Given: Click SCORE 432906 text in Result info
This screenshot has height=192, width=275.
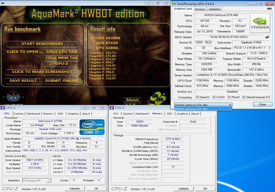Looking at the screenshot, I should click(x=106, y=38).
